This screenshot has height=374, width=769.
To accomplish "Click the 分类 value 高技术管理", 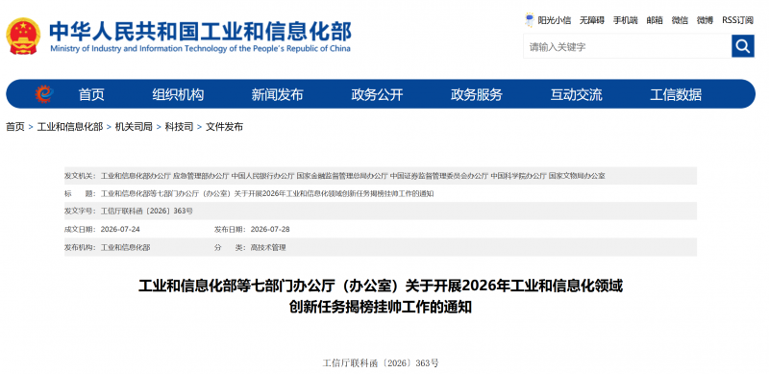I will pyautogui.click(x=268, y=247).
